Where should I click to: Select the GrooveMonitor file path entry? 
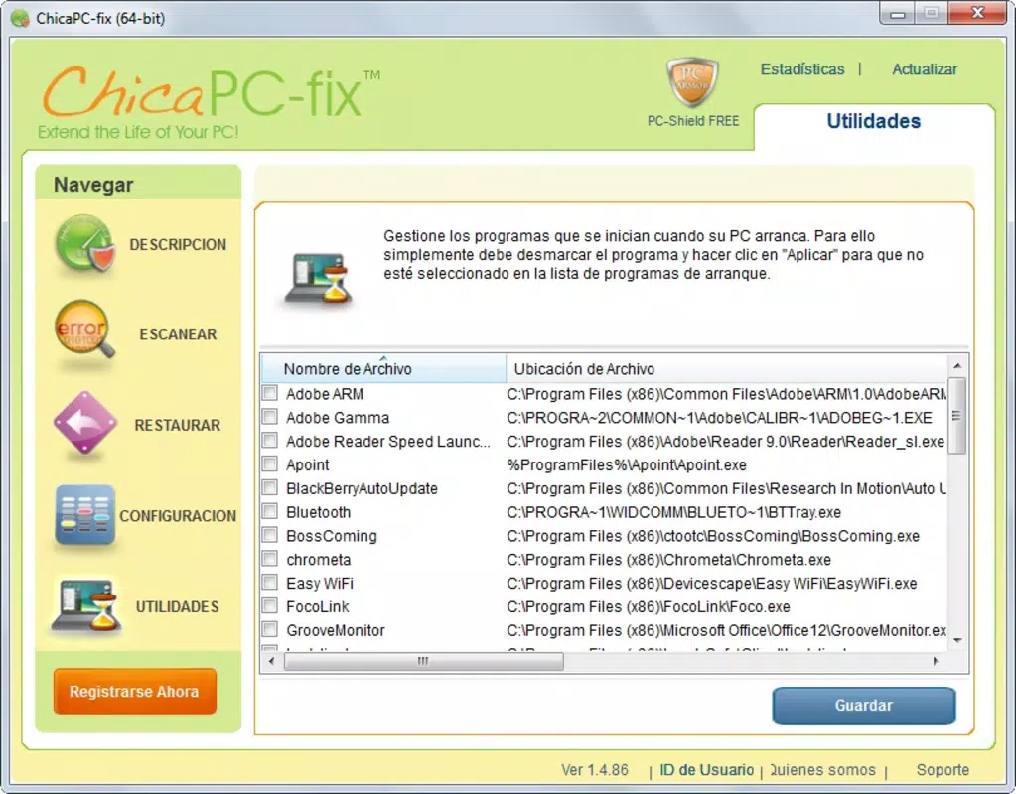pyautogui.click(x=726, y=630)
